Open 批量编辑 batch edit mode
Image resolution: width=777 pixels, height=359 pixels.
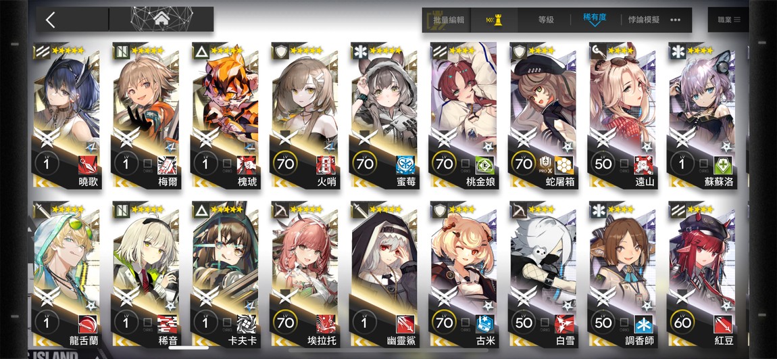[x=449, y=20]
